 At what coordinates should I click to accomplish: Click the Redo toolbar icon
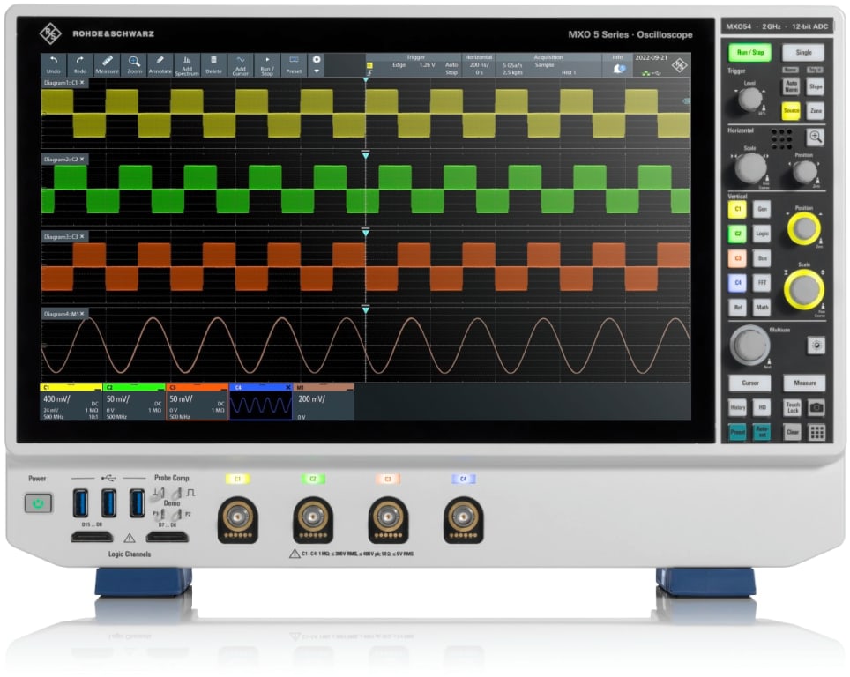click(x=79, y=64)
